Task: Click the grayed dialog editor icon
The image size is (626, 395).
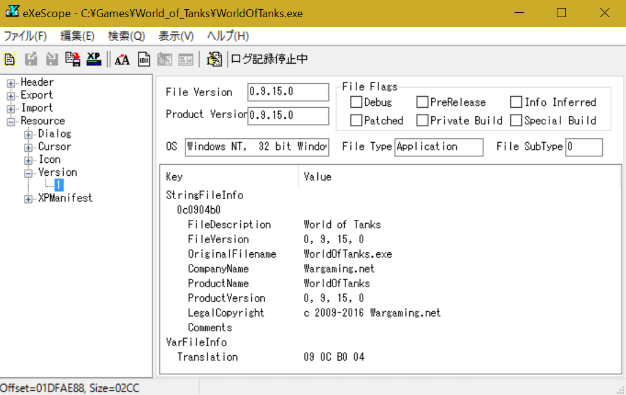Action: click(165, 59)
